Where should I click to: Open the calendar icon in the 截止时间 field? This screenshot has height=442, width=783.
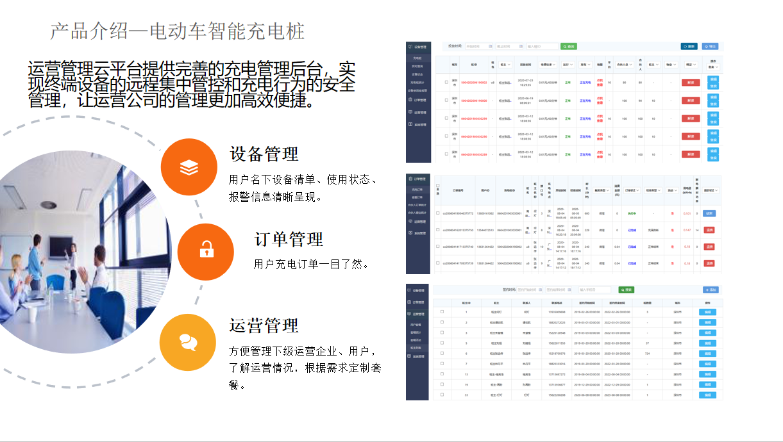pyautogui.click(x=522, y=46)
